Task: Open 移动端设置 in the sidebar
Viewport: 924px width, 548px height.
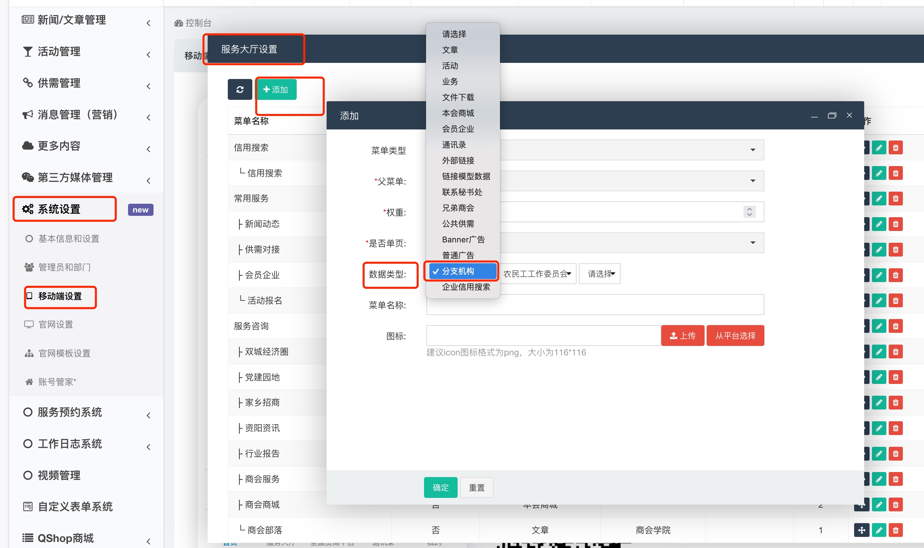Action: [x=60, y=297]
